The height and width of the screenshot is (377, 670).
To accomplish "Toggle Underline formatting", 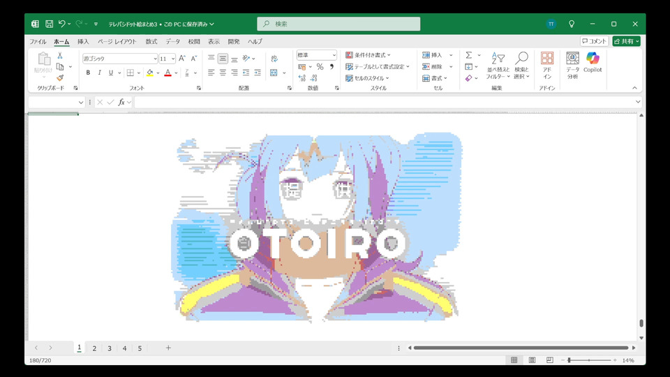I will (x=111, y=73).
